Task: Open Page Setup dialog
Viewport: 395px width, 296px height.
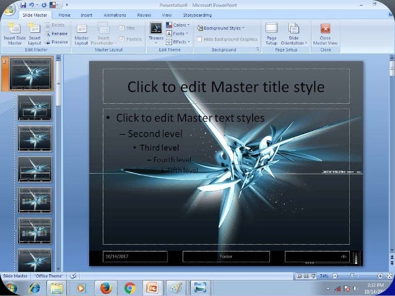Action: (x=272, y=34)
